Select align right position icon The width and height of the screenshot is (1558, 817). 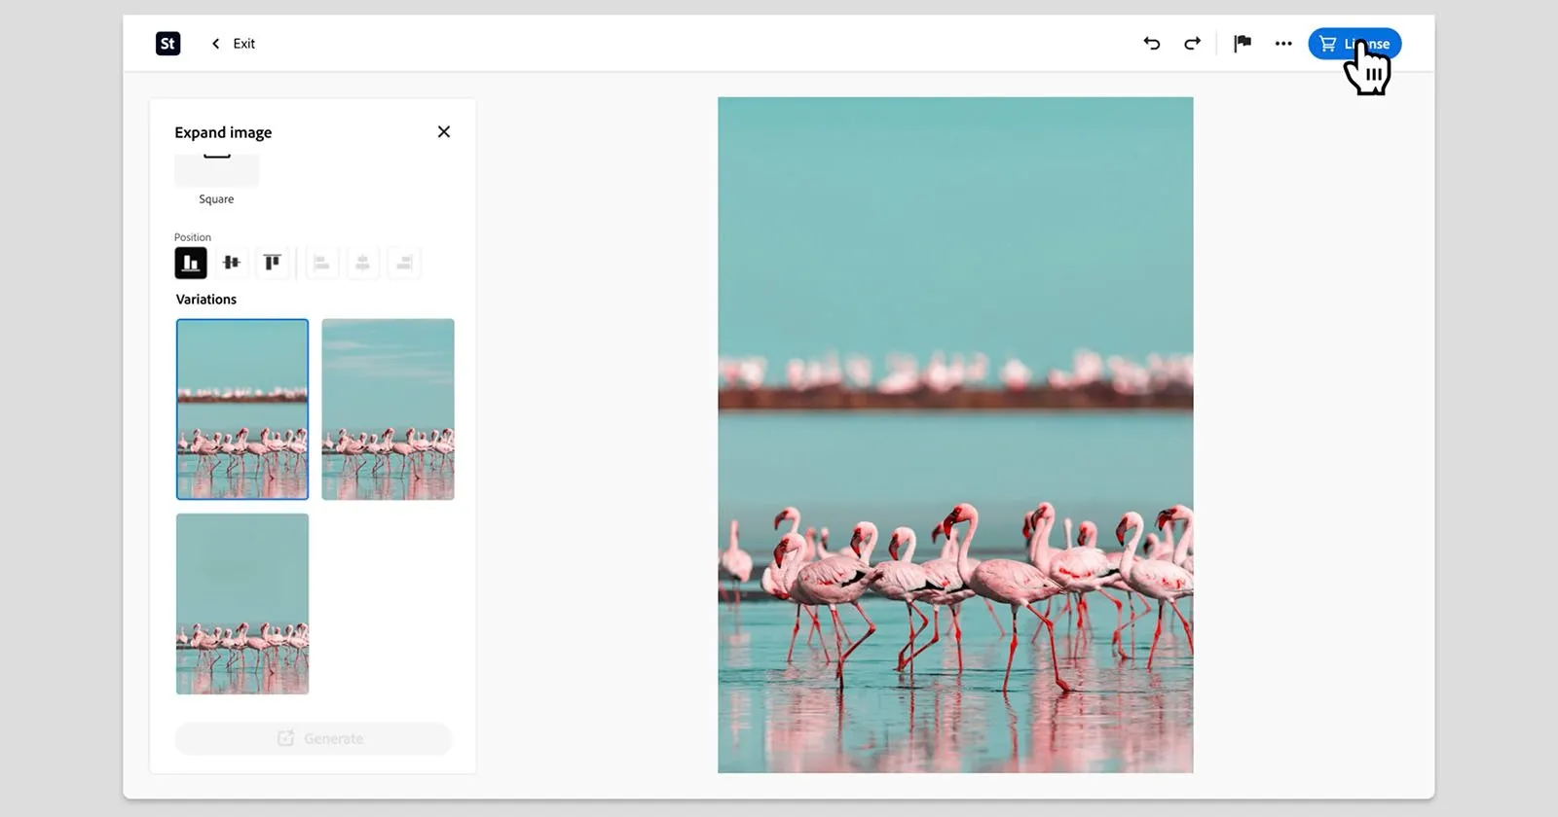coord(404,263)
